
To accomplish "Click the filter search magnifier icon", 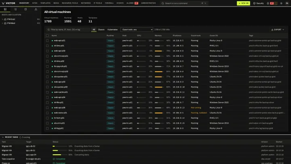I will pyautogui.click(x=48, y=30).
